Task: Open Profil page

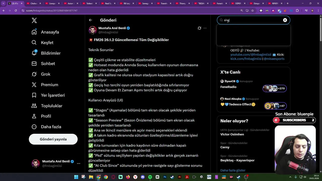Action: point(41,116)
